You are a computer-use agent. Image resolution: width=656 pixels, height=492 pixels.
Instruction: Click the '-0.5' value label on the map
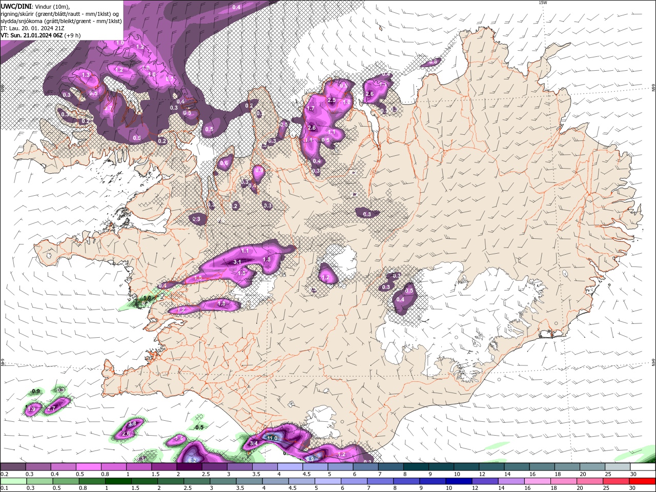pos(199,427)
